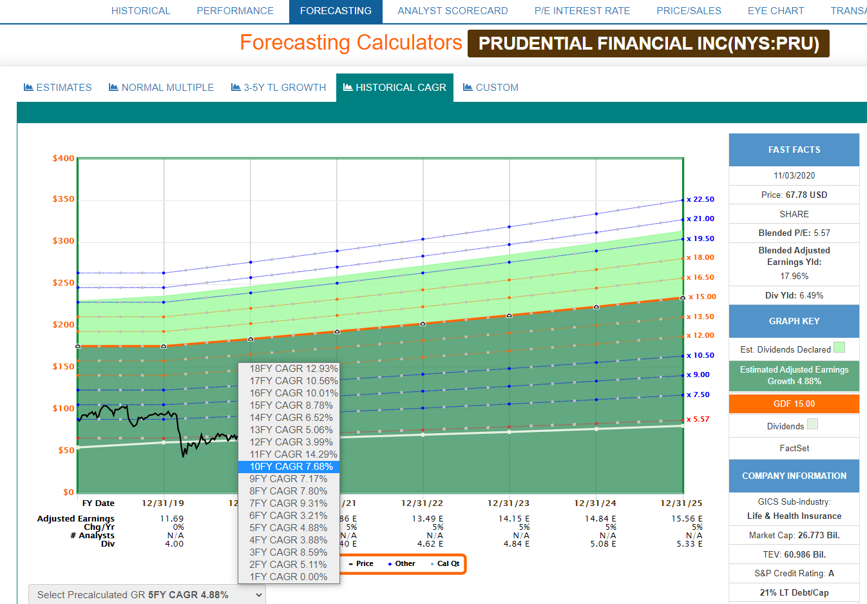This screenshot has width=867, height=604.
Task: Click the 12/31/25 FY date label
Action: point(681,503)
